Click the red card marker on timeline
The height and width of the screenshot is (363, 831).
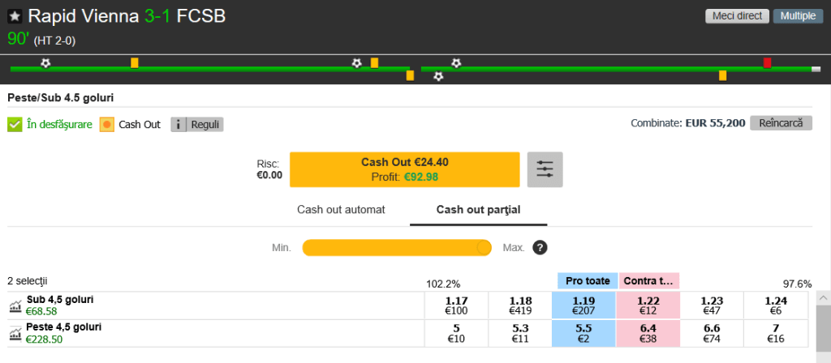pyautogui.click(x=767, y=62)
